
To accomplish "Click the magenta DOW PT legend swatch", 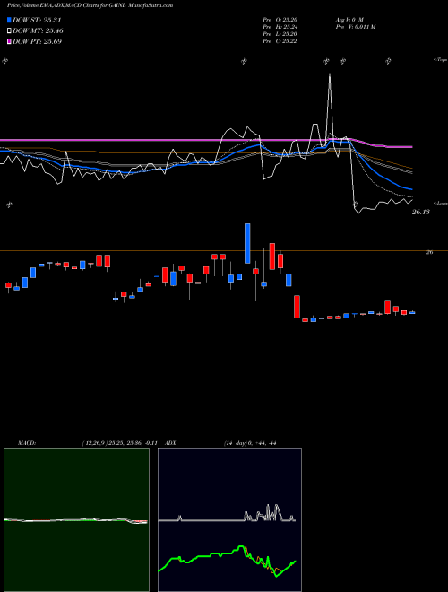I will pos(9,41).
